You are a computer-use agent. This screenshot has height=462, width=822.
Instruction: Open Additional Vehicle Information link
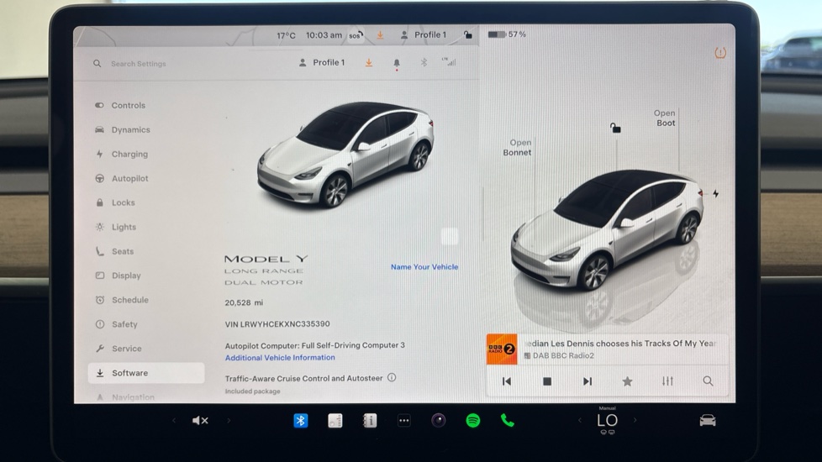[280, 357]
